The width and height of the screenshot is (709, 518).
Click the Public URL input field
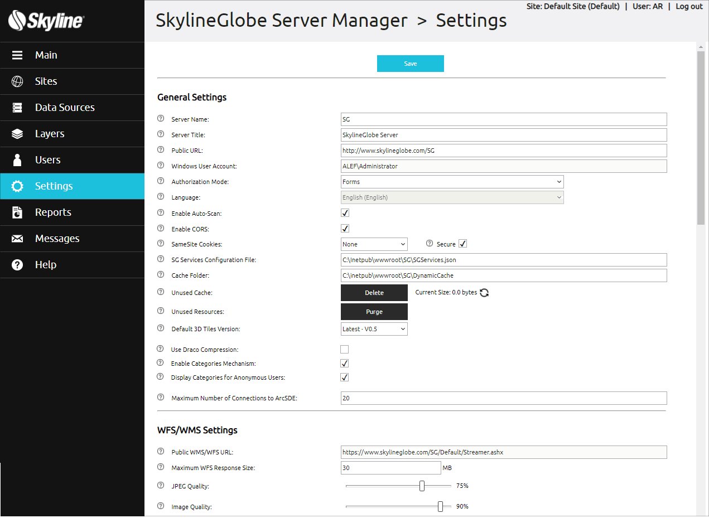coord(504,151)
